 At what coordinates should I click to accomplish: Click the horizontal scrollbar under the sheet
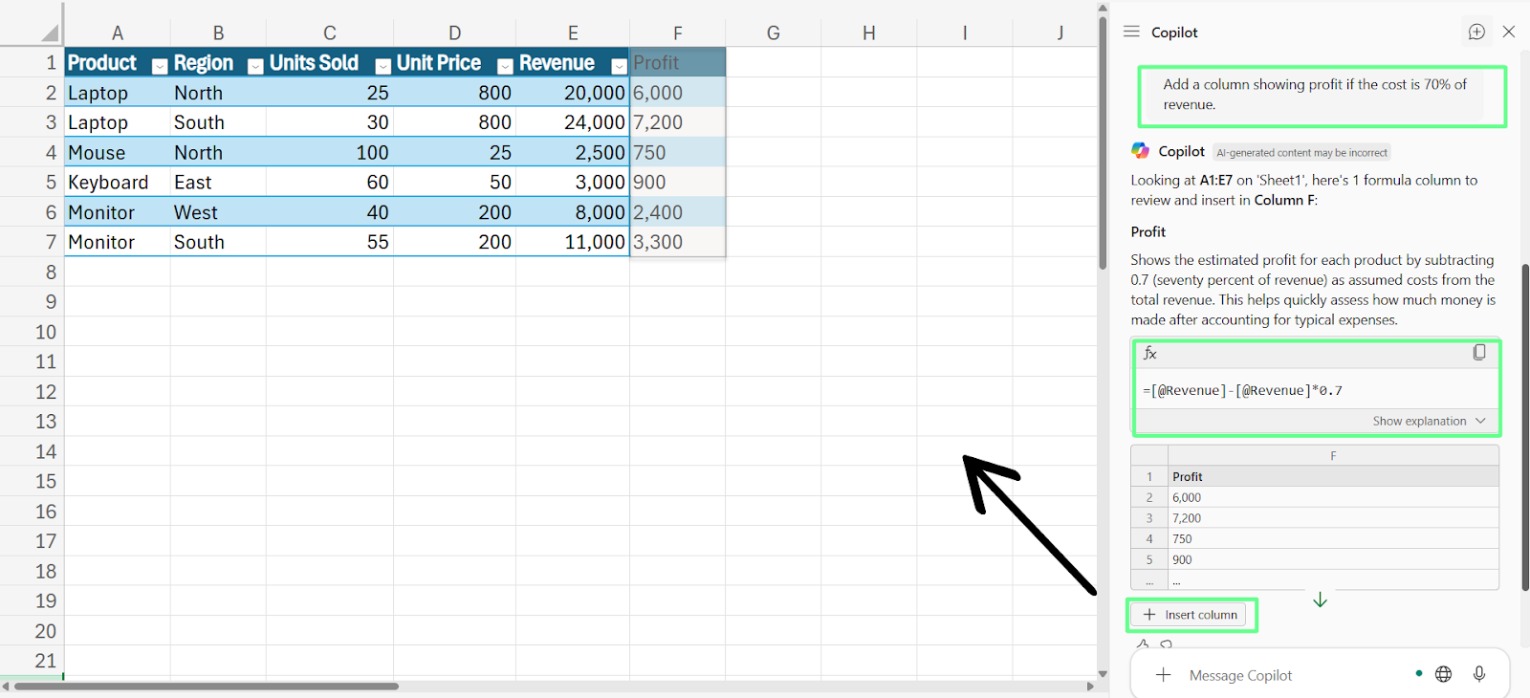click(x=206, y=686)
